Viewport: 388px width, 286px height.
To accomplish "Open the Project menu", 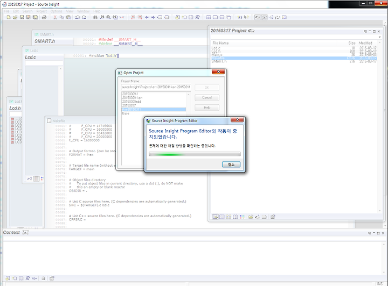I will (41, 11).
